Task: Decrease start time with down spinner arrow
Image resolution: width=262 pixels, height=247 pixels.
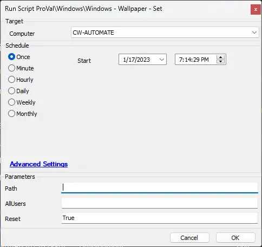Action: [220, 62]
